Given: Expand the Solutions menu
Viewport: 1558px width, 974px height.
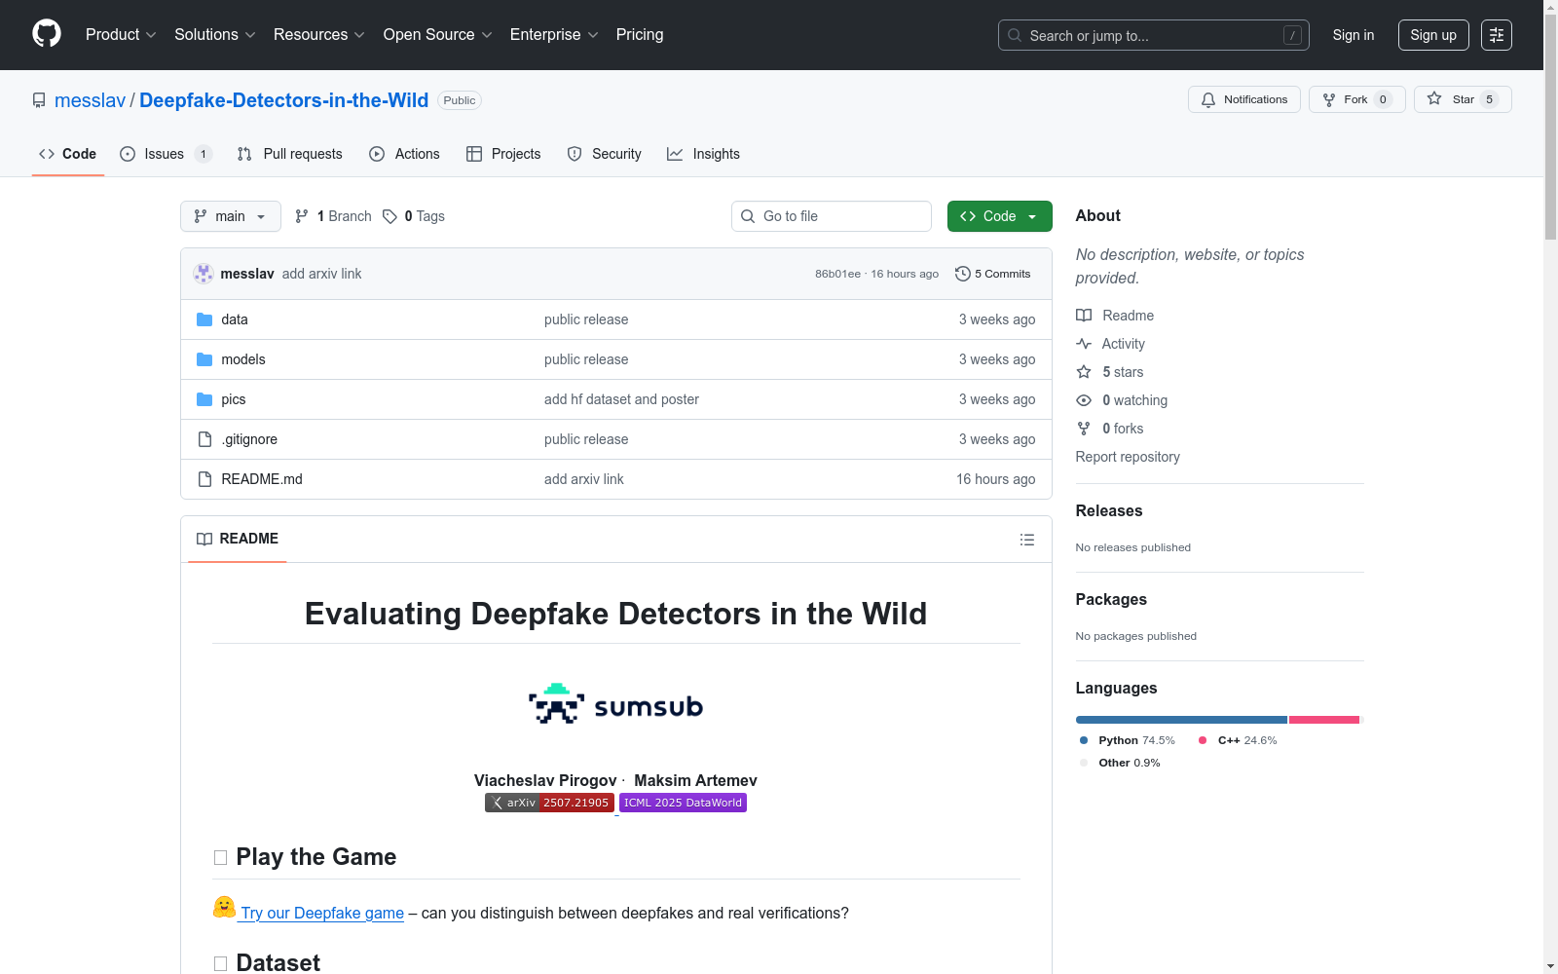Looking at the screenshot, I should coord(215,35).
